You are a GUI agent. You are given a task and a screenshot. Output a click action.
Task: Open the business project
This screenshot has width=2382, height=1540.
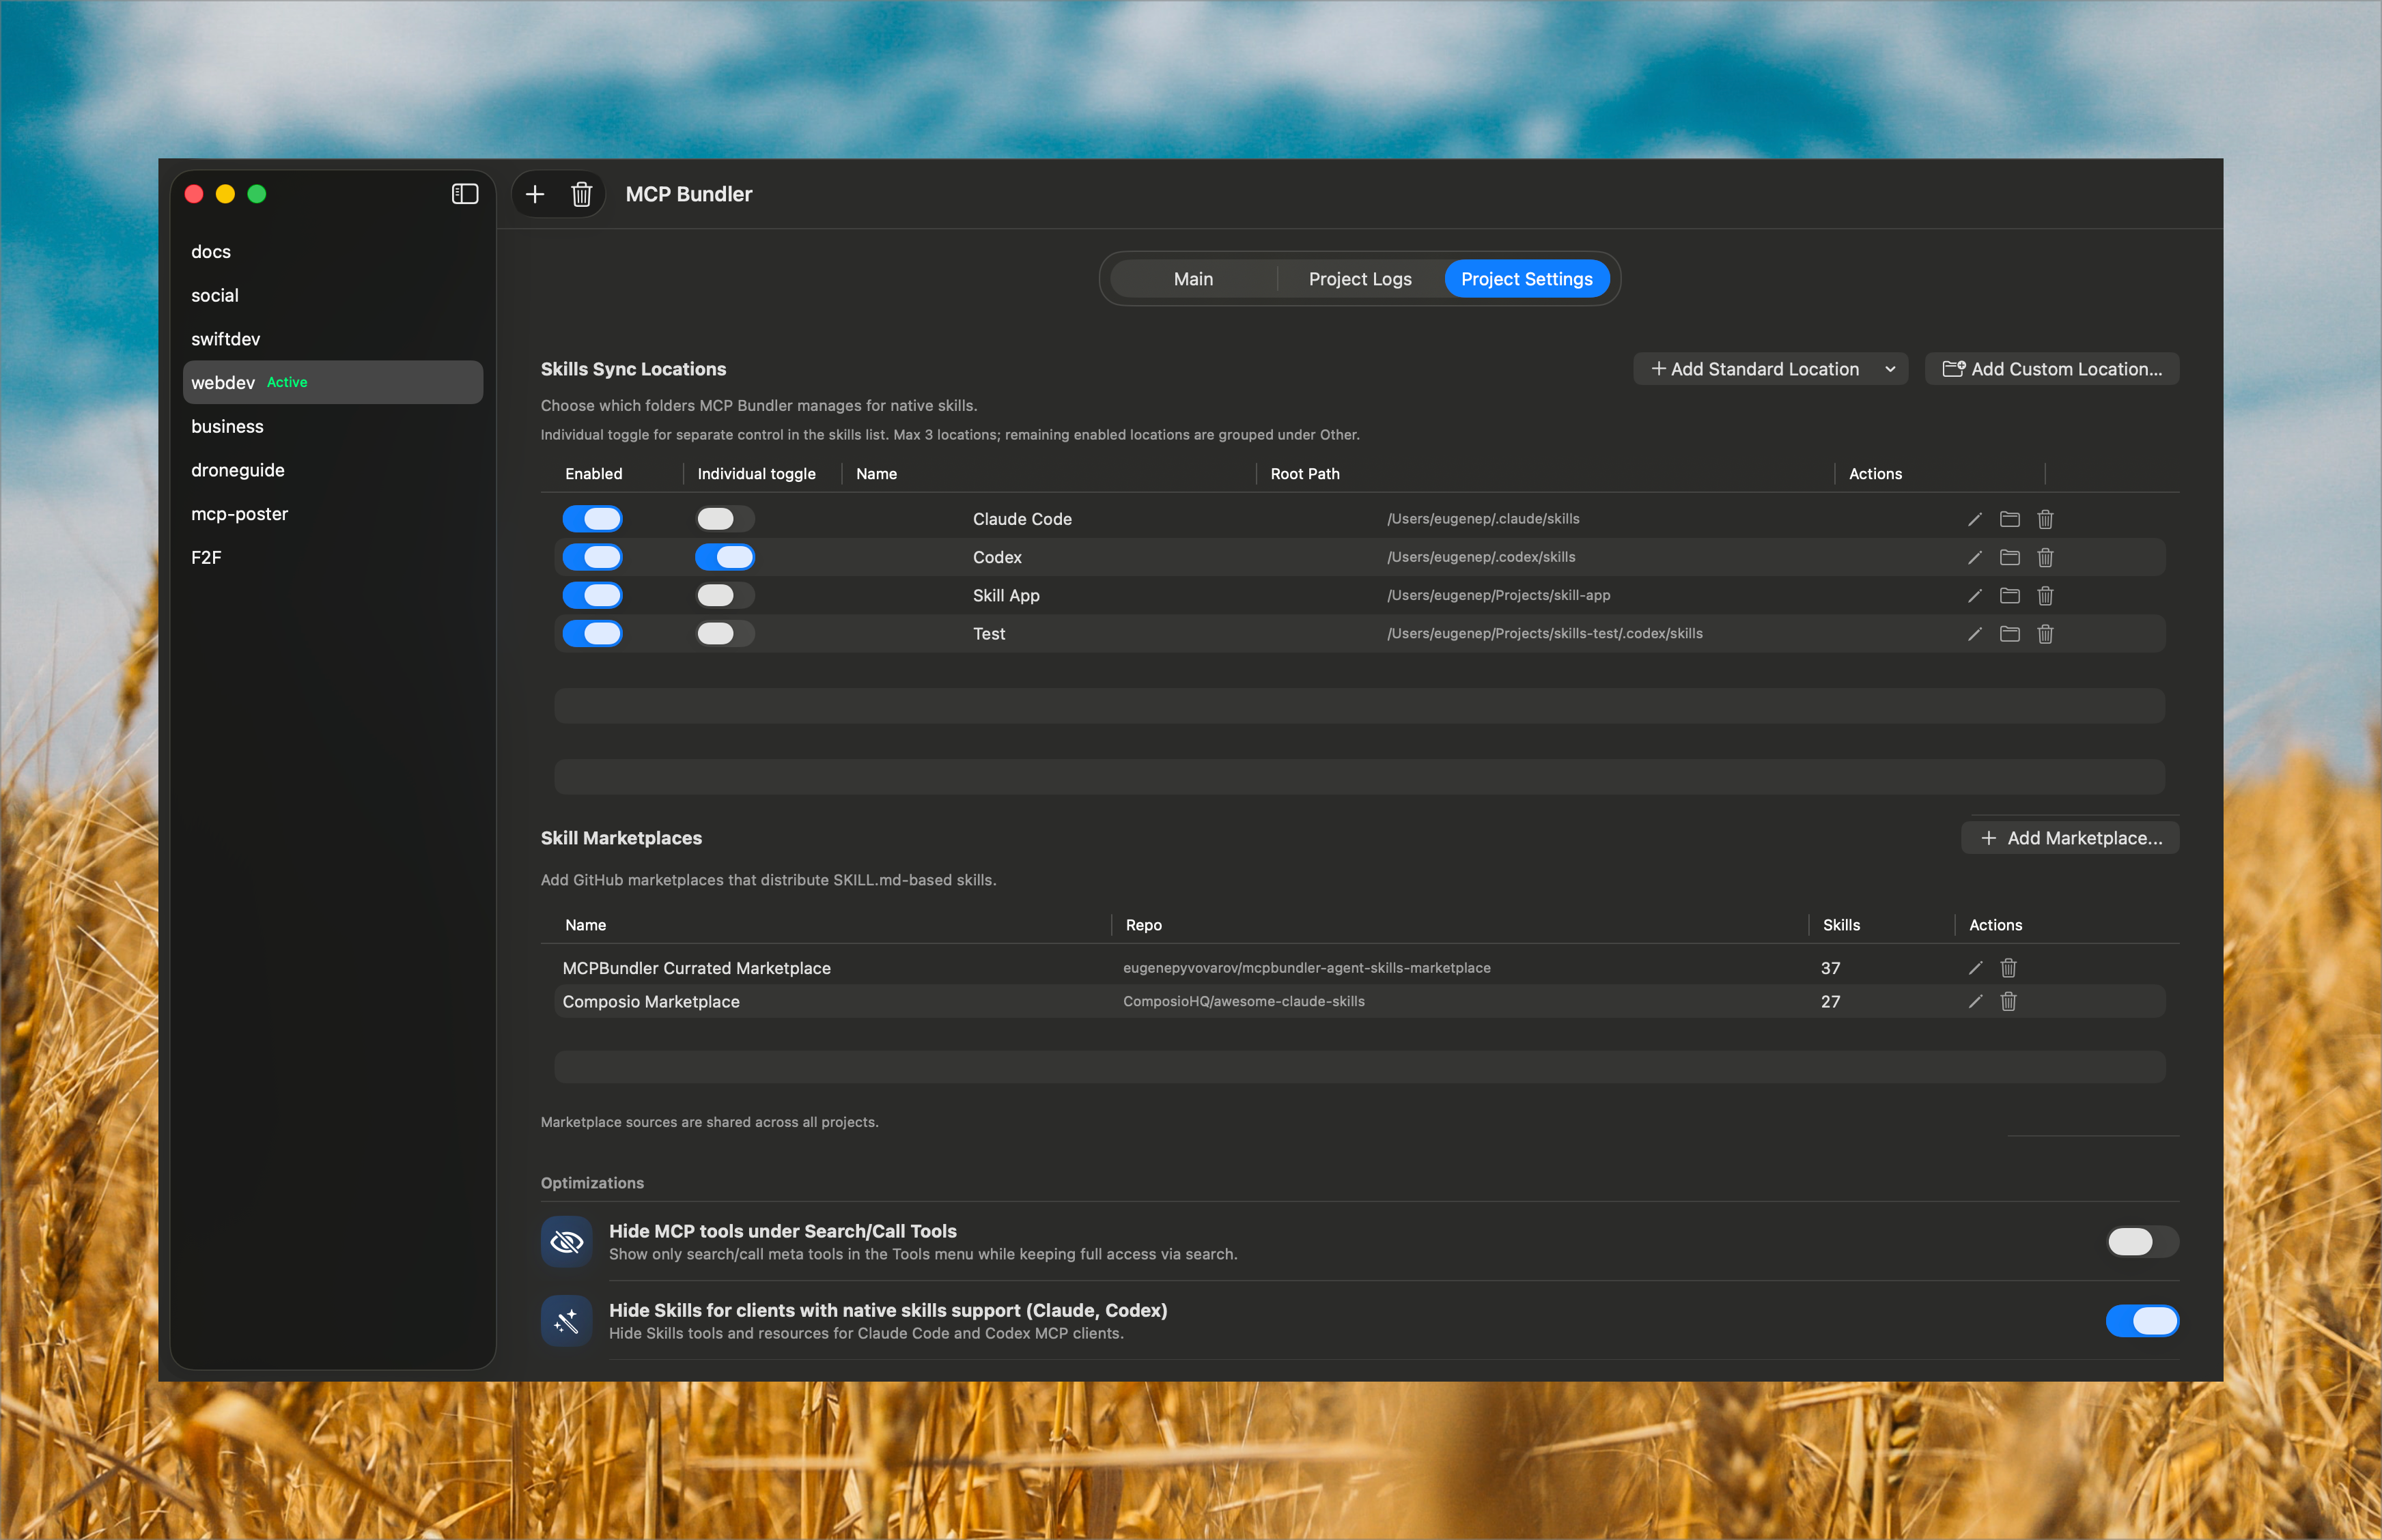click(x=333, y=427)
